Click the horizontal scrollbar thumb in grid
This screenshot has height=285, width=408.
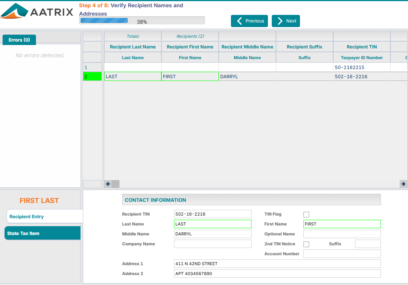click(116, 184)
